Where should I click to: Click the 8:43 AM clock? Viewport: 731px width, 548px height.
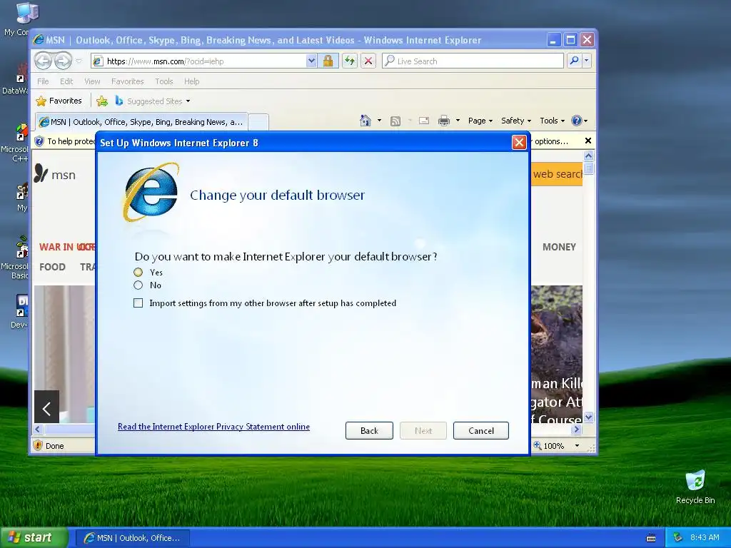[x=705, y=538]
